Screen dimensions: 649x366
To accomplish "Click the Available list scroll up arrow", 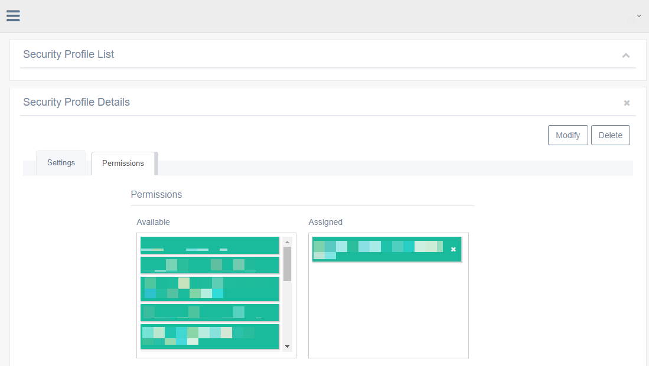I will (x=287, y=242).
